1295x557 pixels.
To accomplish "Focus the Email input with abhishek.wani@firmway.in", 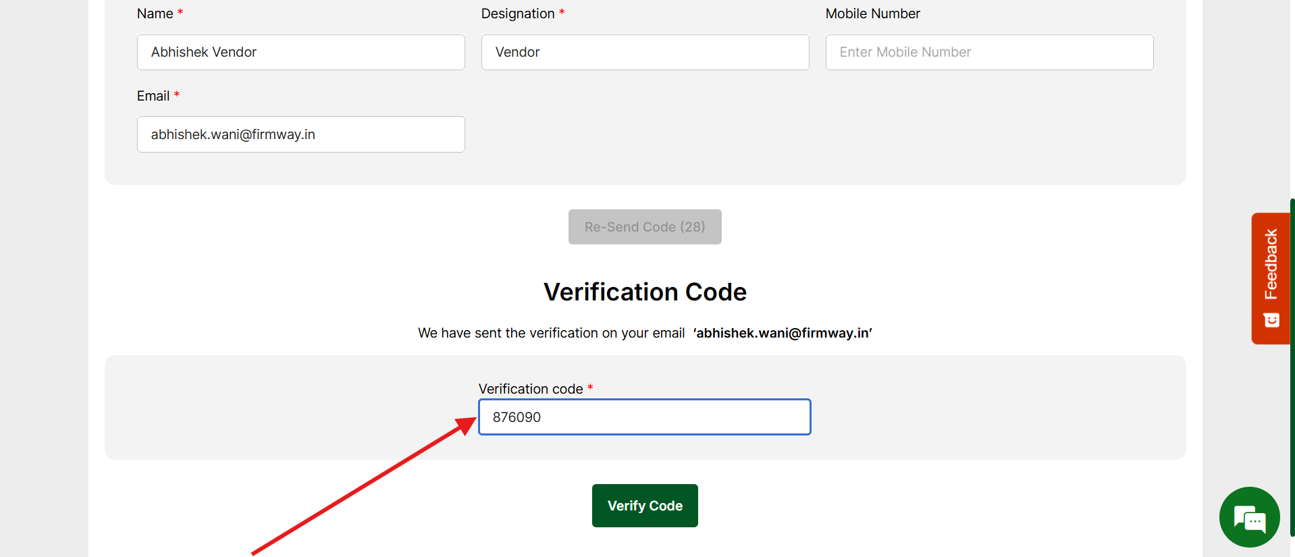I will pyautogui.click(x=301, y=134).
